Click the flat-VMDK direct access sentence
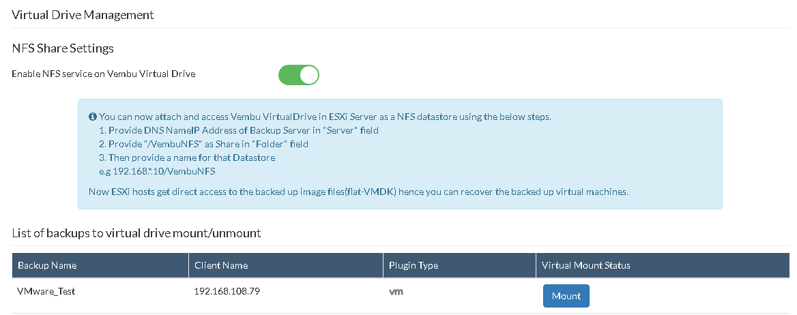This screenshot has width=797, height=315. pyautogui.click(x=358, y=192)
